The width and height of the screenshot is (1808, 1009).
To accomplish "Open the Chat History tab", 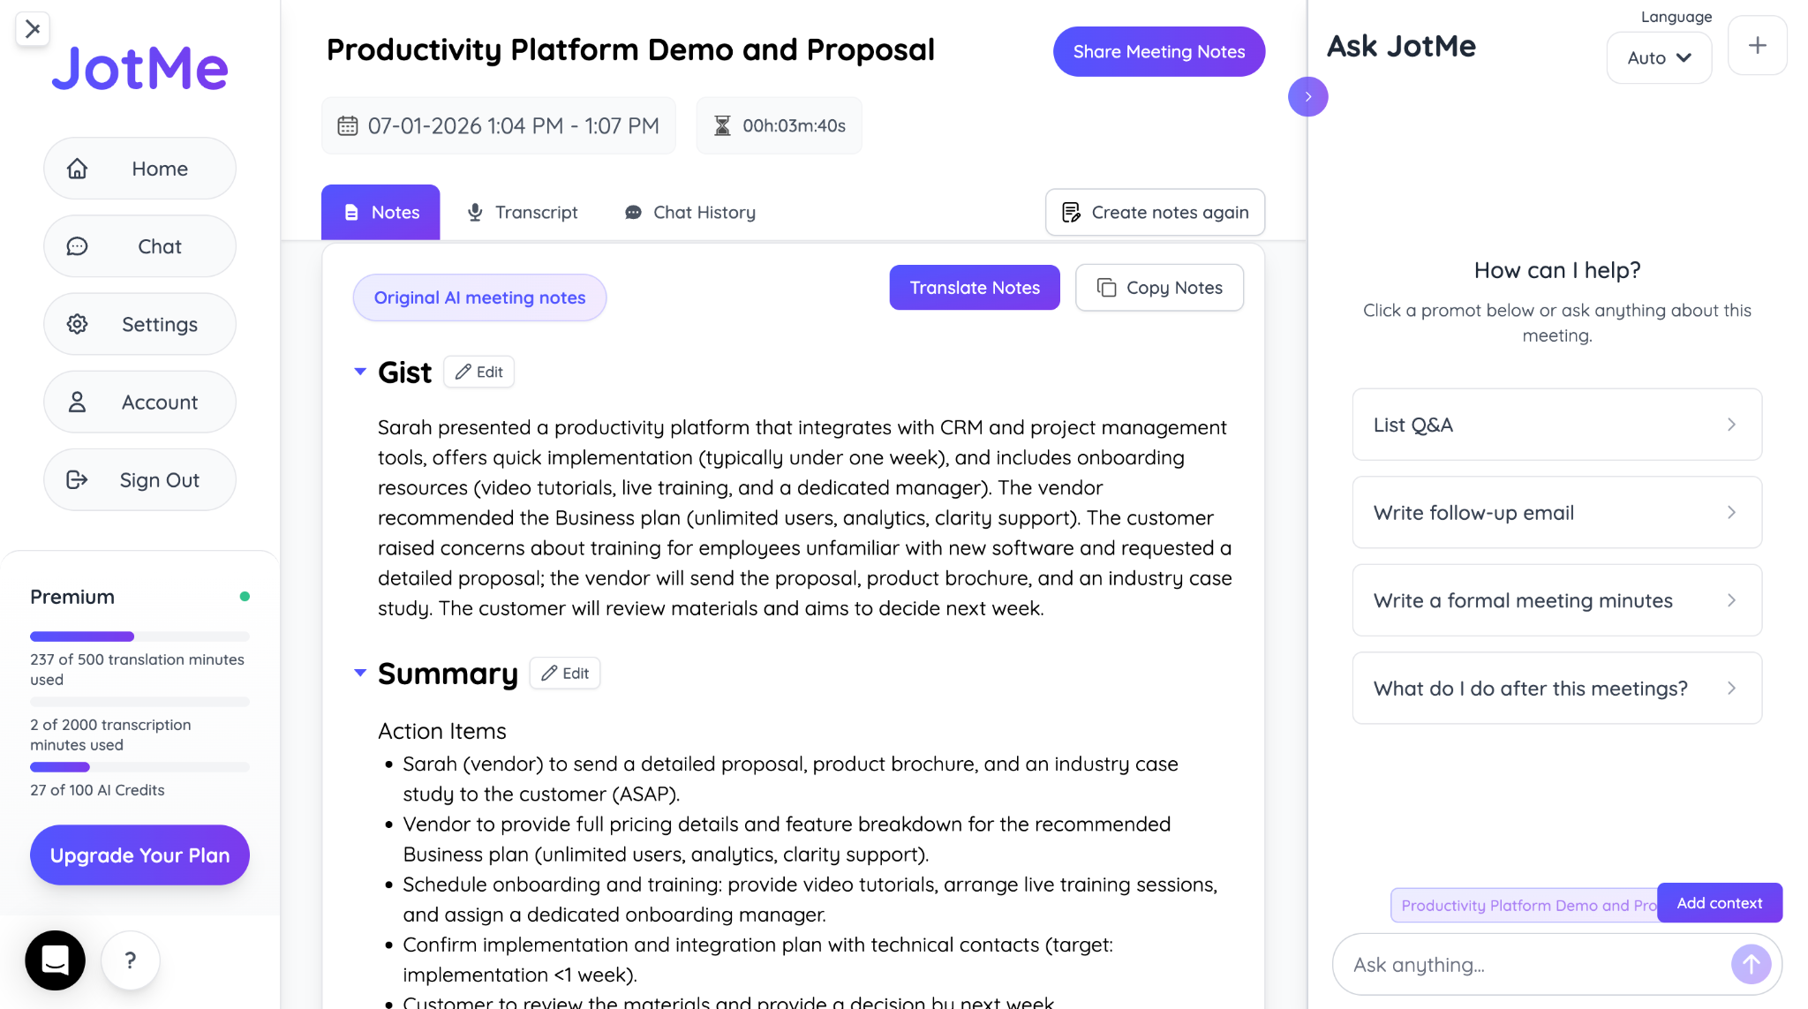I will [x=690, y=212].
